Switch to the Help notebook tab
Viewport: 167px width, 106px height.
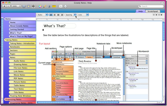141,11
